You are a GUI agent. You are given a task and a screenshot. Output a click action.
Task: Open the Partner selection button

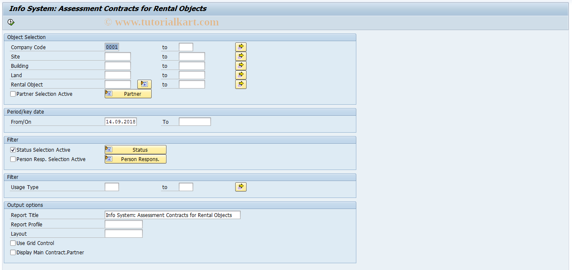[128, 94]
